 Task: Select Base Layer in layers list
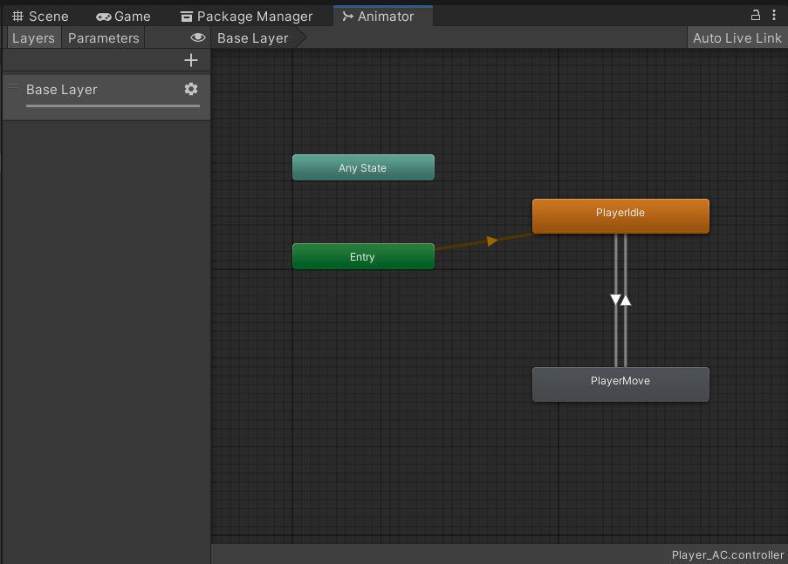(x=106, y=98)
